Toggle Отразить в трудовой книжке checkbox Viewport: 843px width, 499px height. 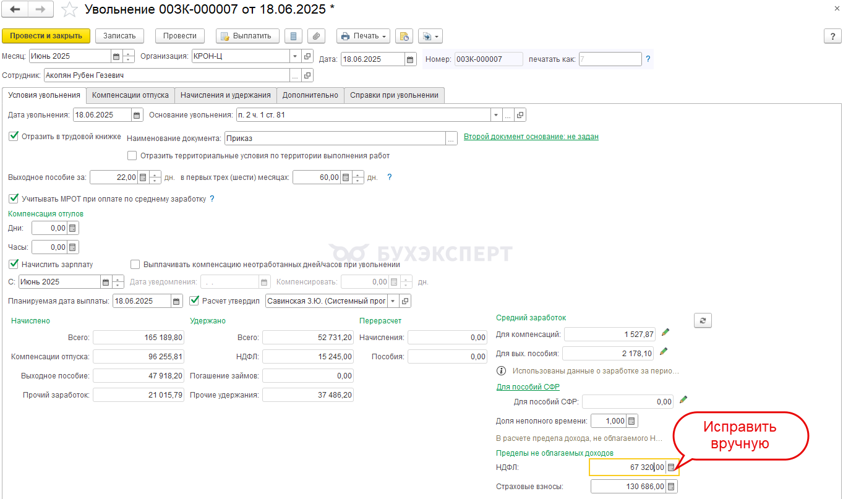14,136
